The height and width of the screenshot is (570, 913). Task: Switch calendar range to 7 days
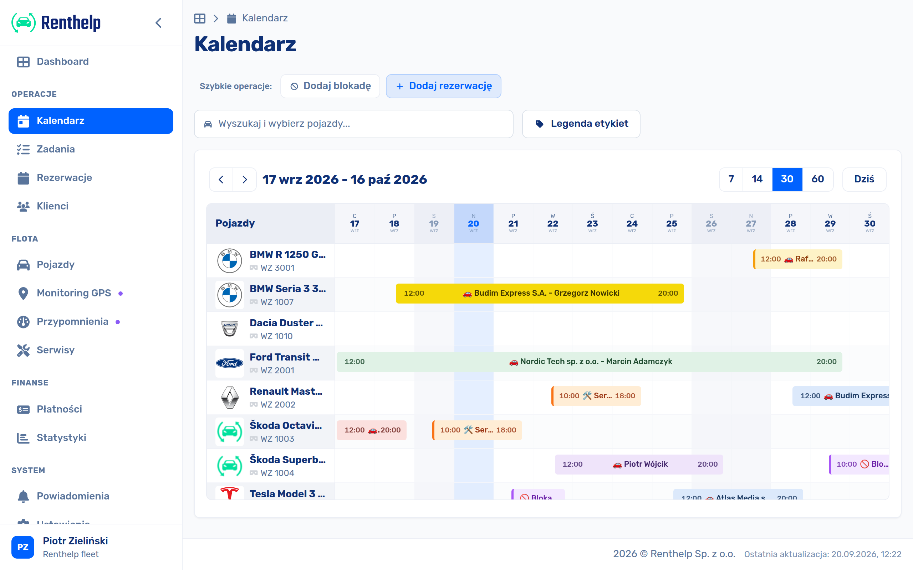point(731,179)
